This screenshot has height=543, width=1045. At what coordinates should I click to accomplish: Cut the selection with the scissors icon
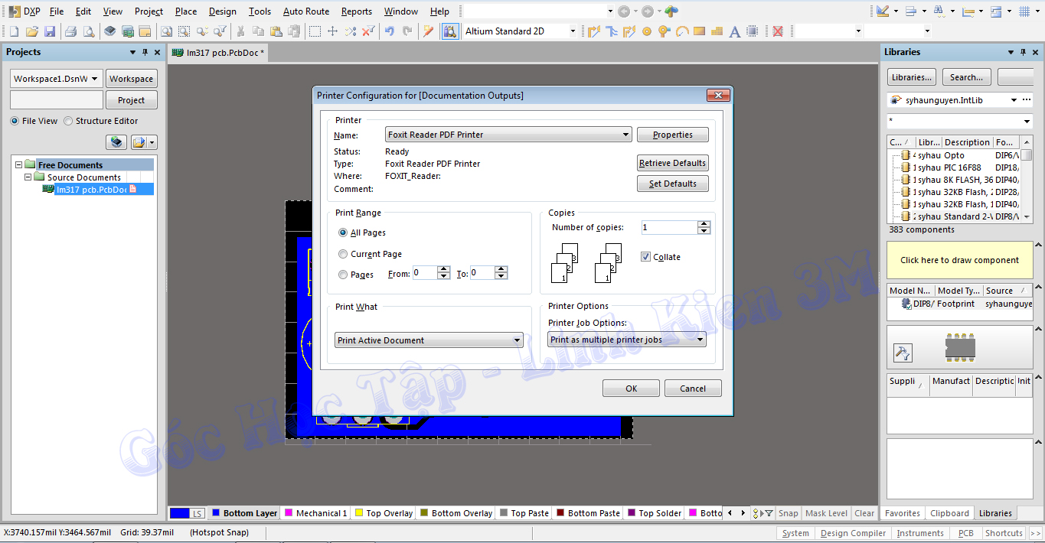click(x=240, y=31)
